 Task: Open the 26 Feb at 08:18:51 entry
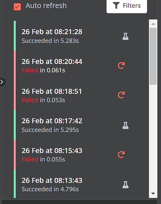point(81,95)
